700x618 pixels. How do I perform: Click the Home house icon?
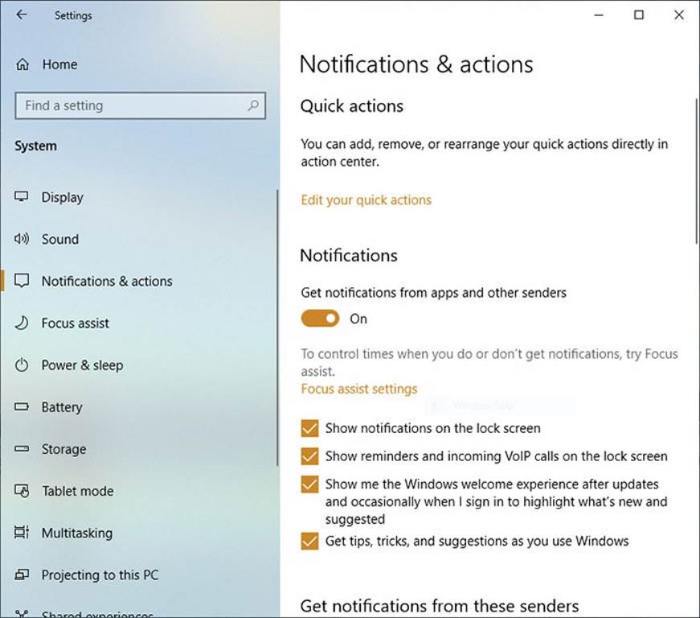pyautogui.click(x=22, y=64)
